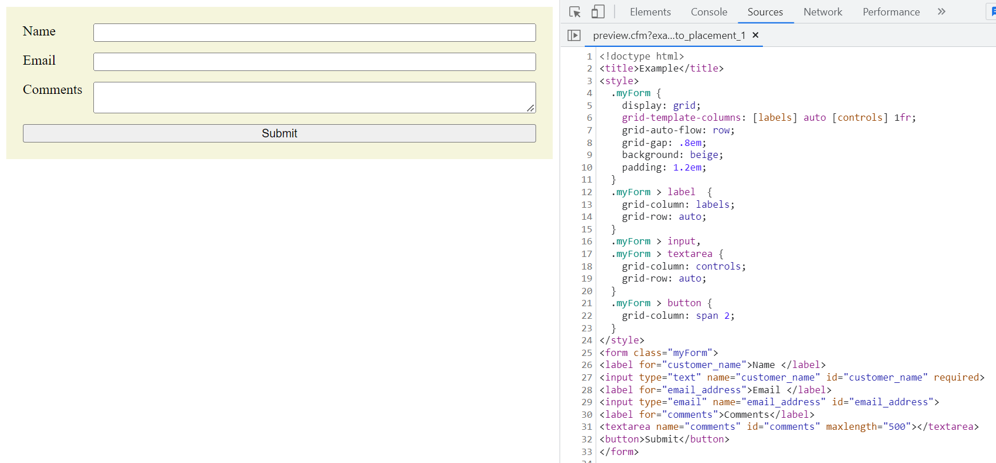Image resolution: width=996 pixels, height=463 pixels.
Task: Open the Console tab
Action: (708, 12)
